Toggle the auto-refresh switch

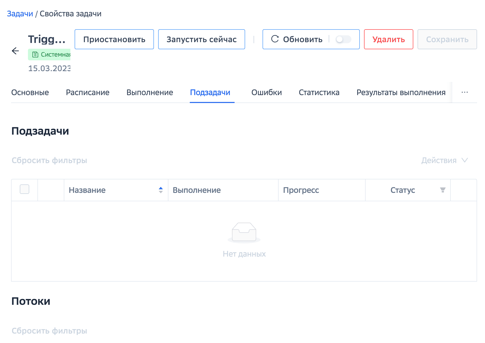tap(343, 39)
